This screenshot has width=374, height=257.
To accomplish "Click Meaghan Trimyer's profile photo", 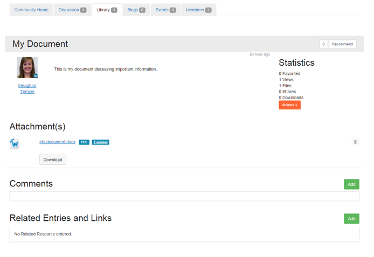I will click(27, 67).
